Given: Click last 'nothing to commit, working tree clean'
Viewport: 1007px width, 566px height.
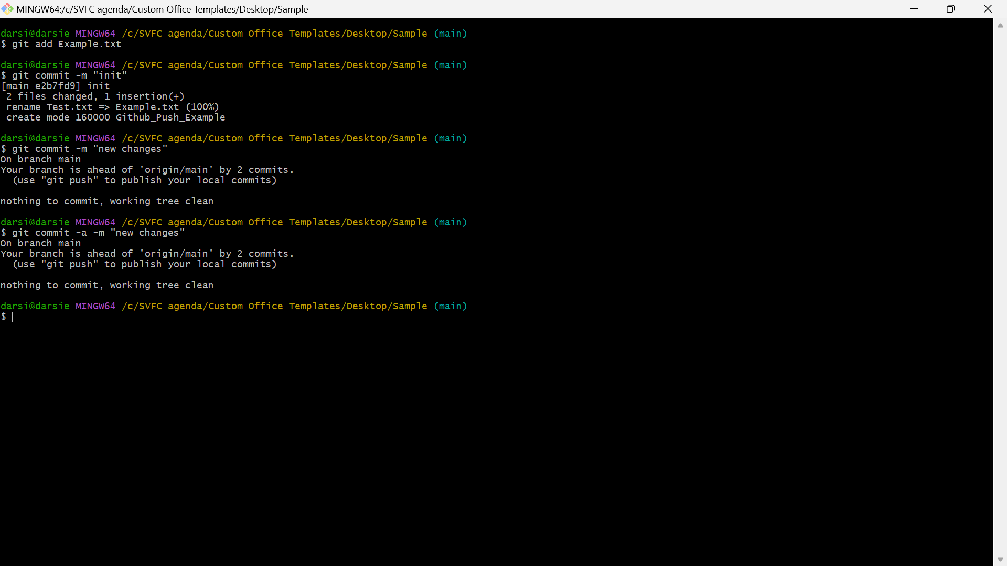Looking at the screenshot, I should click(x=107, y=285).
